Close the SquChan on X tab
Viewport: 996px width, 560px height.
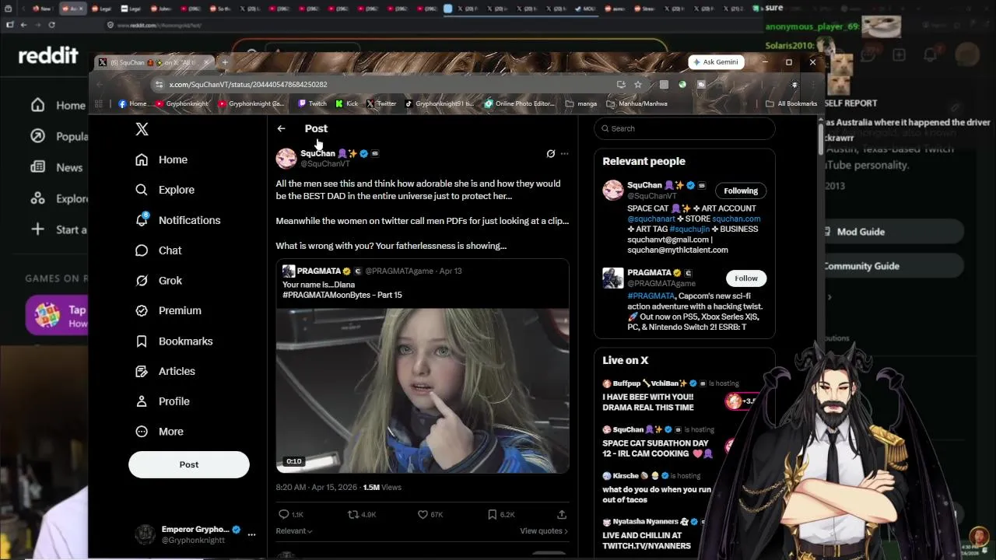pos(206,62)
